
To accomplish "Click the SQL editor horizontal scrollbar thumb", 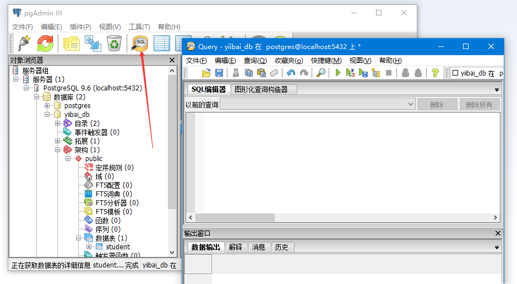I will point(235,218).
